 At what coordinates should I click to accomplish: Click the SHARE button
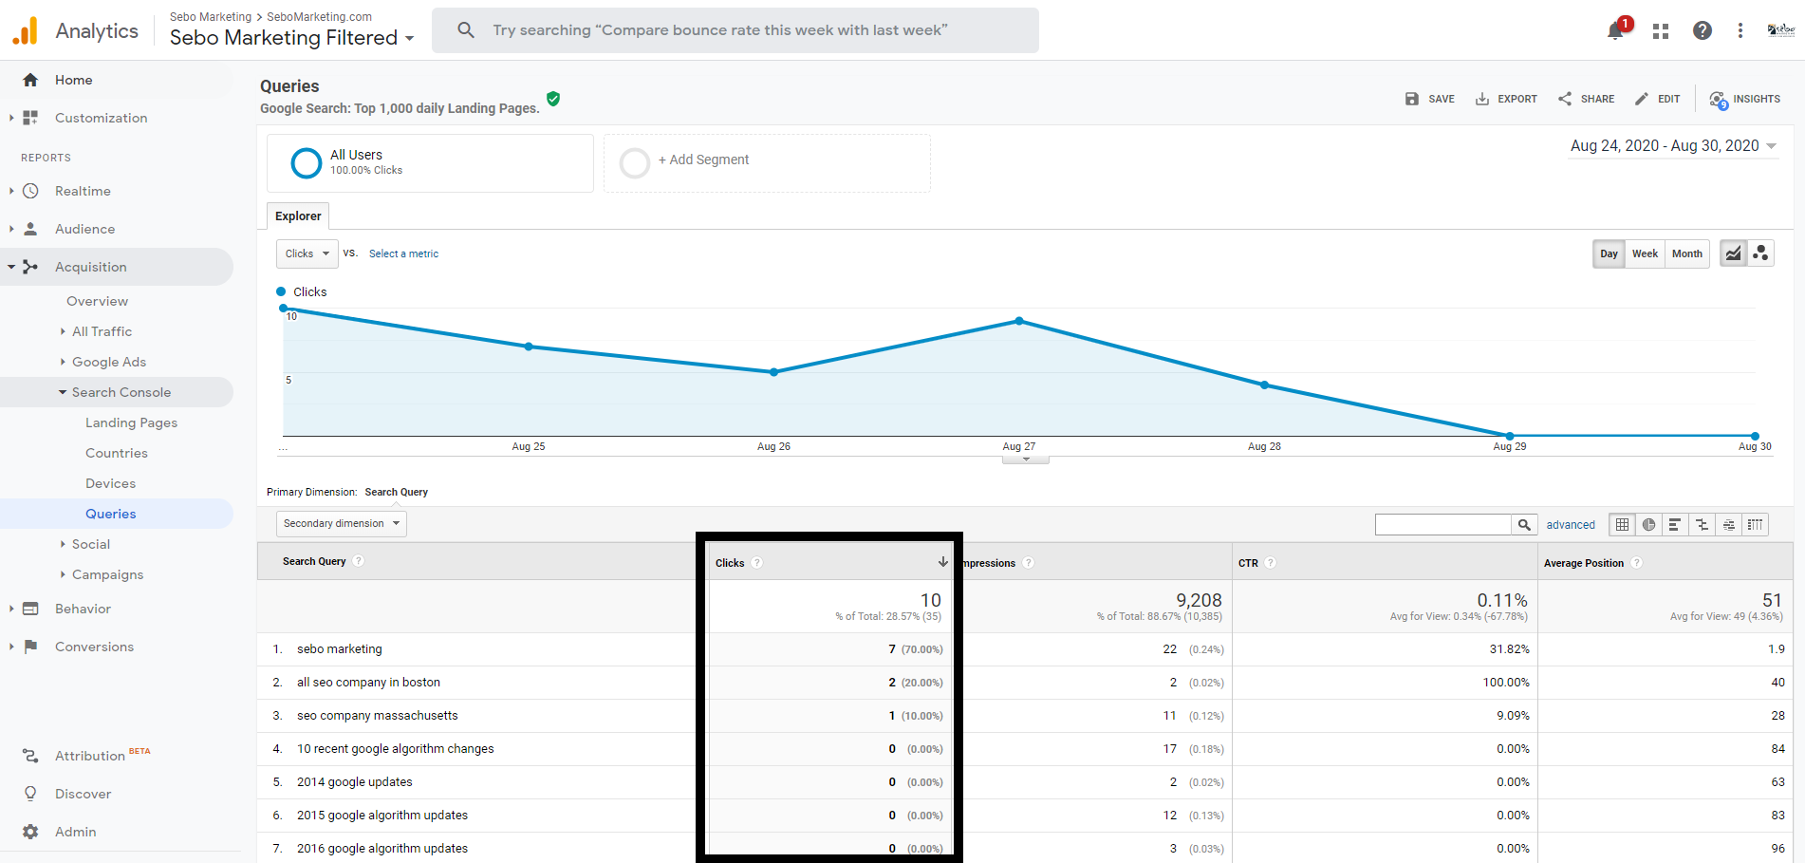(1586, 99)
